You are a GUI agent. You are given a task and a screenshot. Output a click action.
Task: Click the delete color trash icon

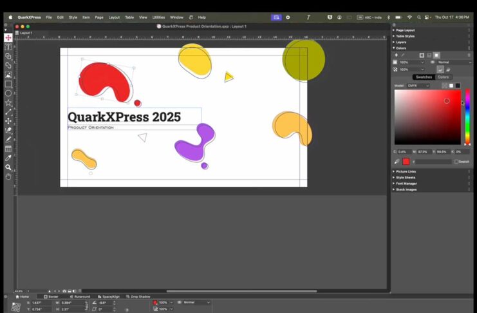(x=469, y=55)
